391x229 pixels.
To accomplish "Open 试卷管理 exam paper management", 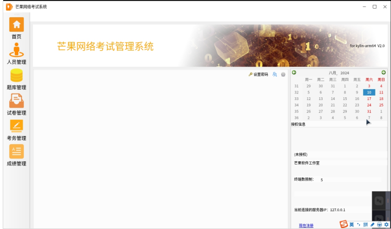I will pyautogui.click(x=17, y=101).
